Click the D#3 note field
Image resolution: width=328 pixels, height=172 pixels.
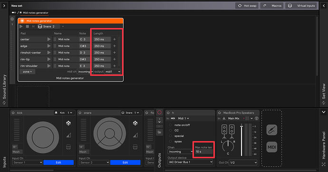(84, 59)
